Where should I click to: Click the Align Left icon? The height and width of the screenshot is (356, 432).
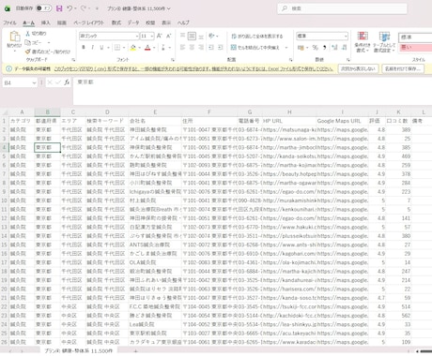pos(182,48)
